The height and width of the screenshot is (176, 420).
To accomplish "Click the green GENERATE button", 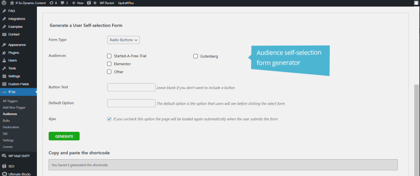I will (x=64, y=136).
